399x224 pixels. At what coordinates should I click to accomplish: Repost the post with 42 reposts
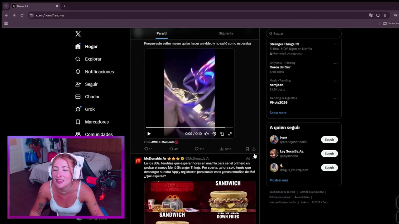pyautogui.click(x=173, y=149)
